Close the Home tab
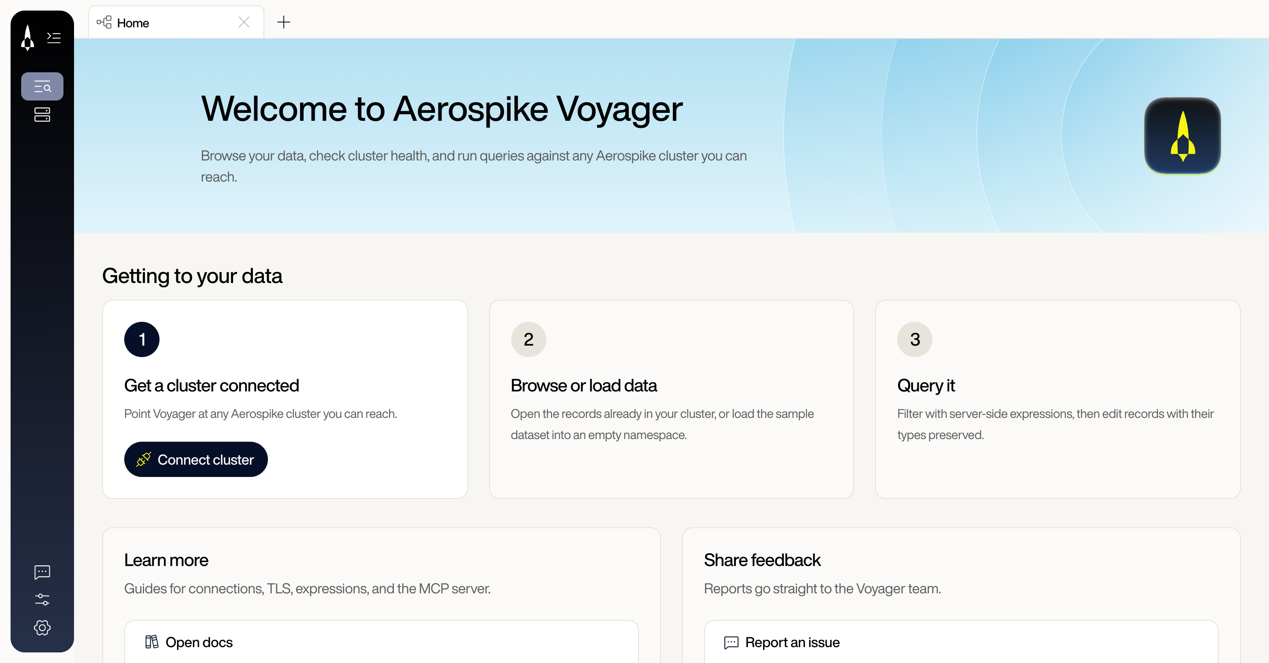This screenshot has width=1269, height=663. coord(244,22)
